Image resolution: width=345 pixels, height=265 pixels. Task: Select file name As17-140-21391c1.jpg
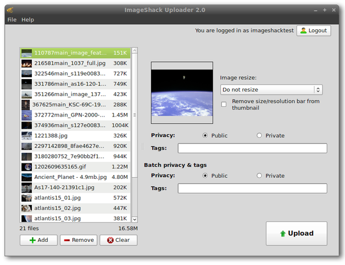64,188
